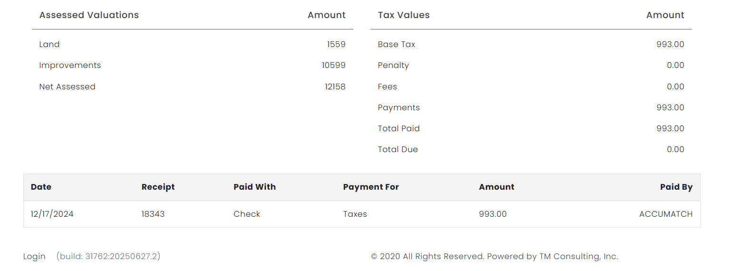This screenshot has width=733, height=271.
Task: Click the Date column header
Action: (x=41, y=187)
